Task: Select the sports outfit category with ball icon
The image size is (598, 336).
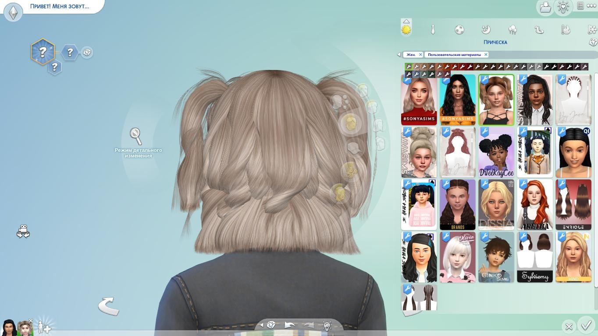Action: pos(459,30)
